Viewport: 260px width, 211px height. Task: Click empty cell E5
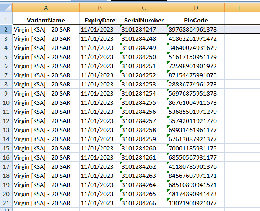pos(240,57)
